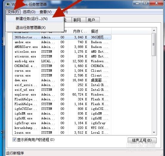Image resolution: width=165 pixels, height=156 pixels.
Task: Click the scroll down arrow of process list
Action: (x=154, y=132)
